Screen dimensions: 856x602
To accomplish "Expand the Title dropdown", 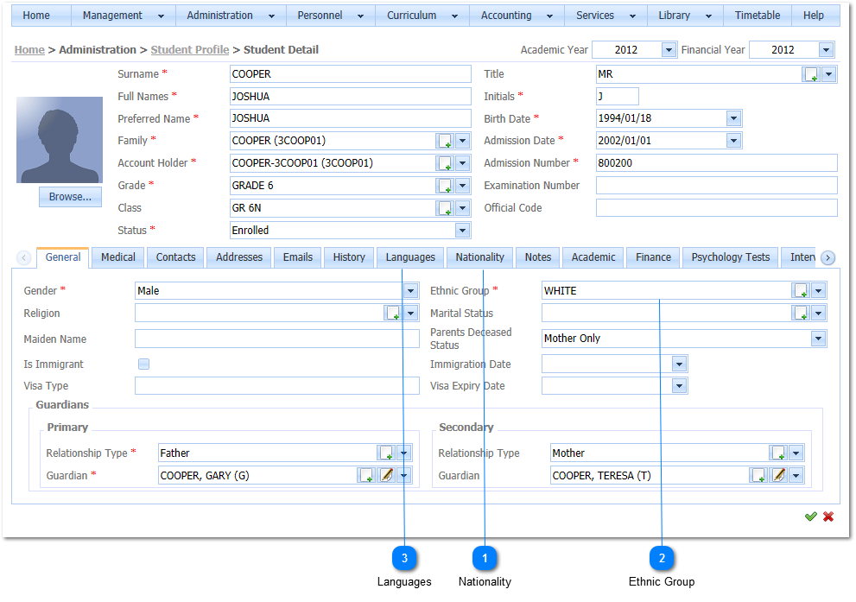I will click(828, 75).
